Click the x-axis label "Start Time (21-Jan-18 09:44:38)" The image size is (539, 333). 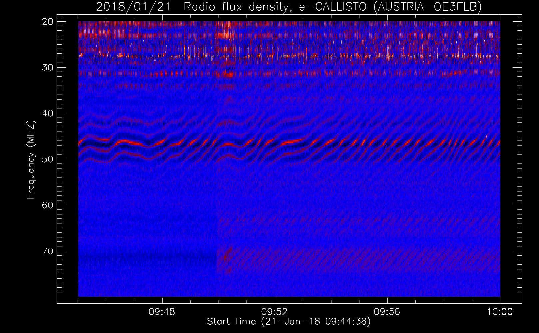[x=289, y=322]
